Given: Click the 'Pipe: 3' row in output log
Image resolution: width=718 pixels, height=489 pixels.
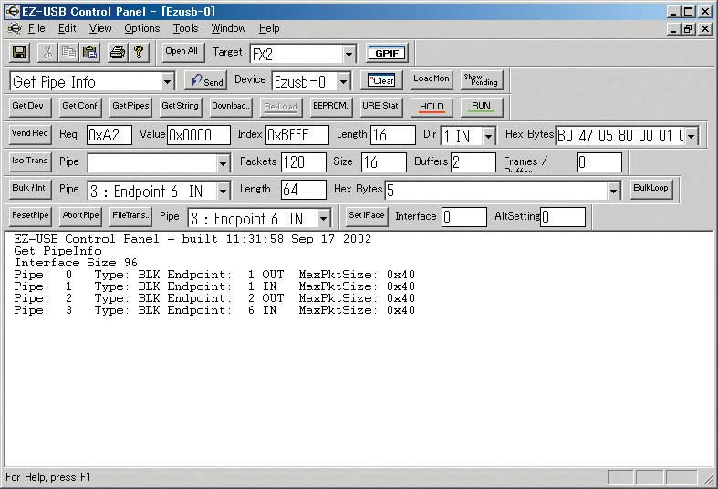Looking at the screenshot, I should [214, 310].
